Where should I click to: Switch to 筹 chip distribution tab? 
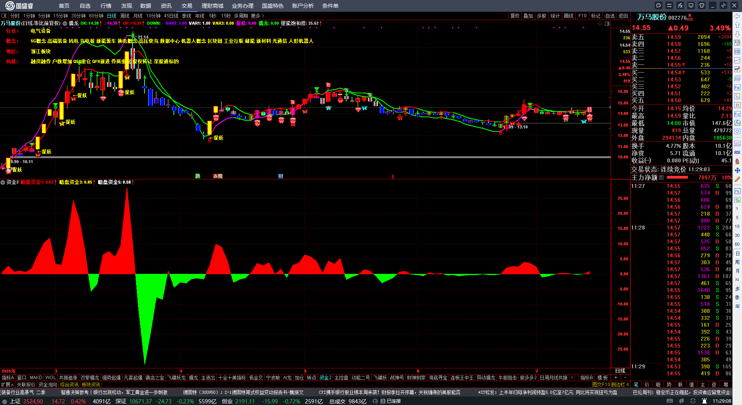[726, 385]
